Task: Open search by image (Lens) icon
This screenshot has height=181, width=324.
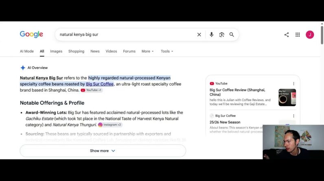Action: click(x=221, y=35)
